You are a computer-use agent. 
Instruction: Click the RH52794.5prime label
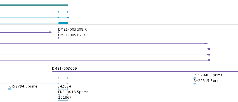23,86
